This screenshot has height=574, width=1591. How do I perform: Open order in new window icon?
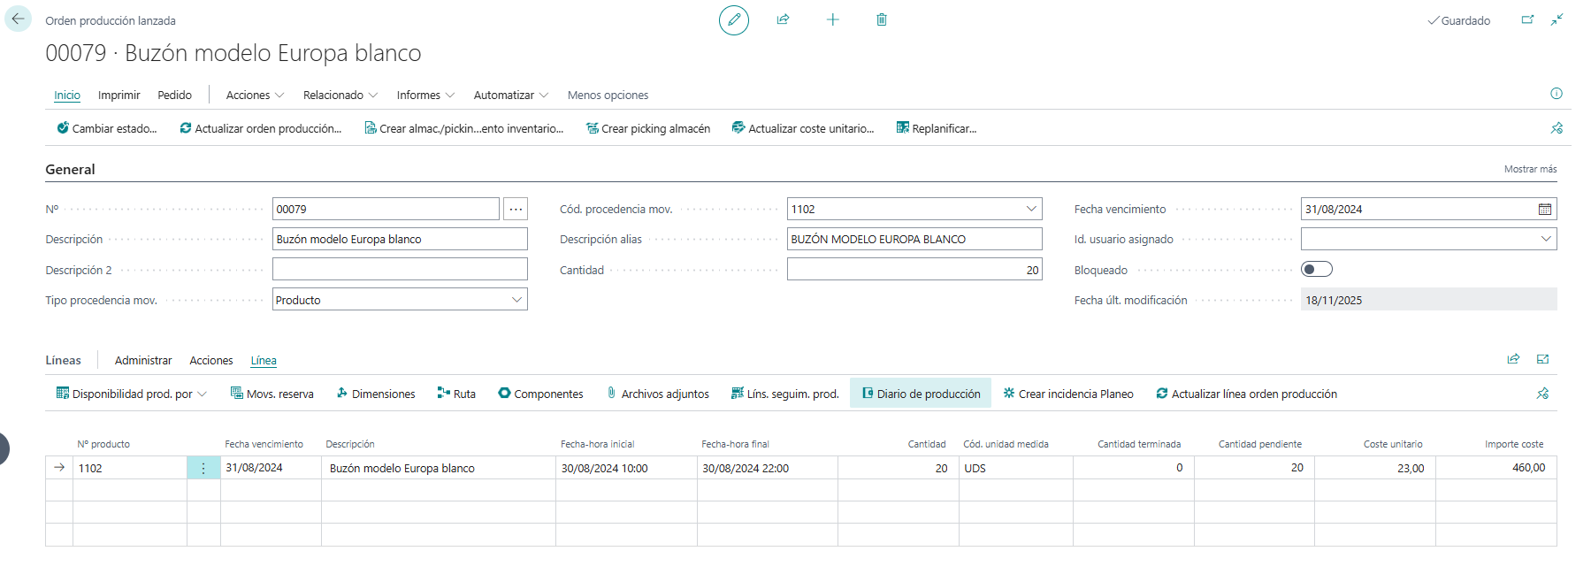point(1527,19)
